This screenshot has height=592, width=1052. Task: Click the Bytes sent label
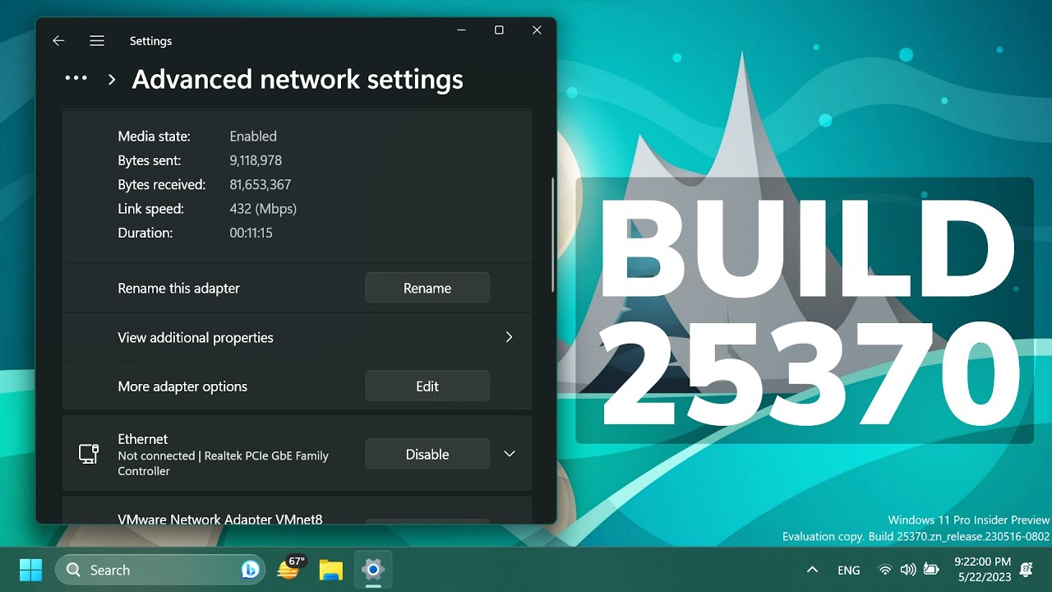coord(149,160)
